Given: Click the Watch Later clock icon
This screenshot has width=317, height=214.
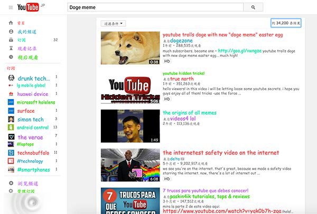Looking at the screenshot, I should (x=11, y=57).
